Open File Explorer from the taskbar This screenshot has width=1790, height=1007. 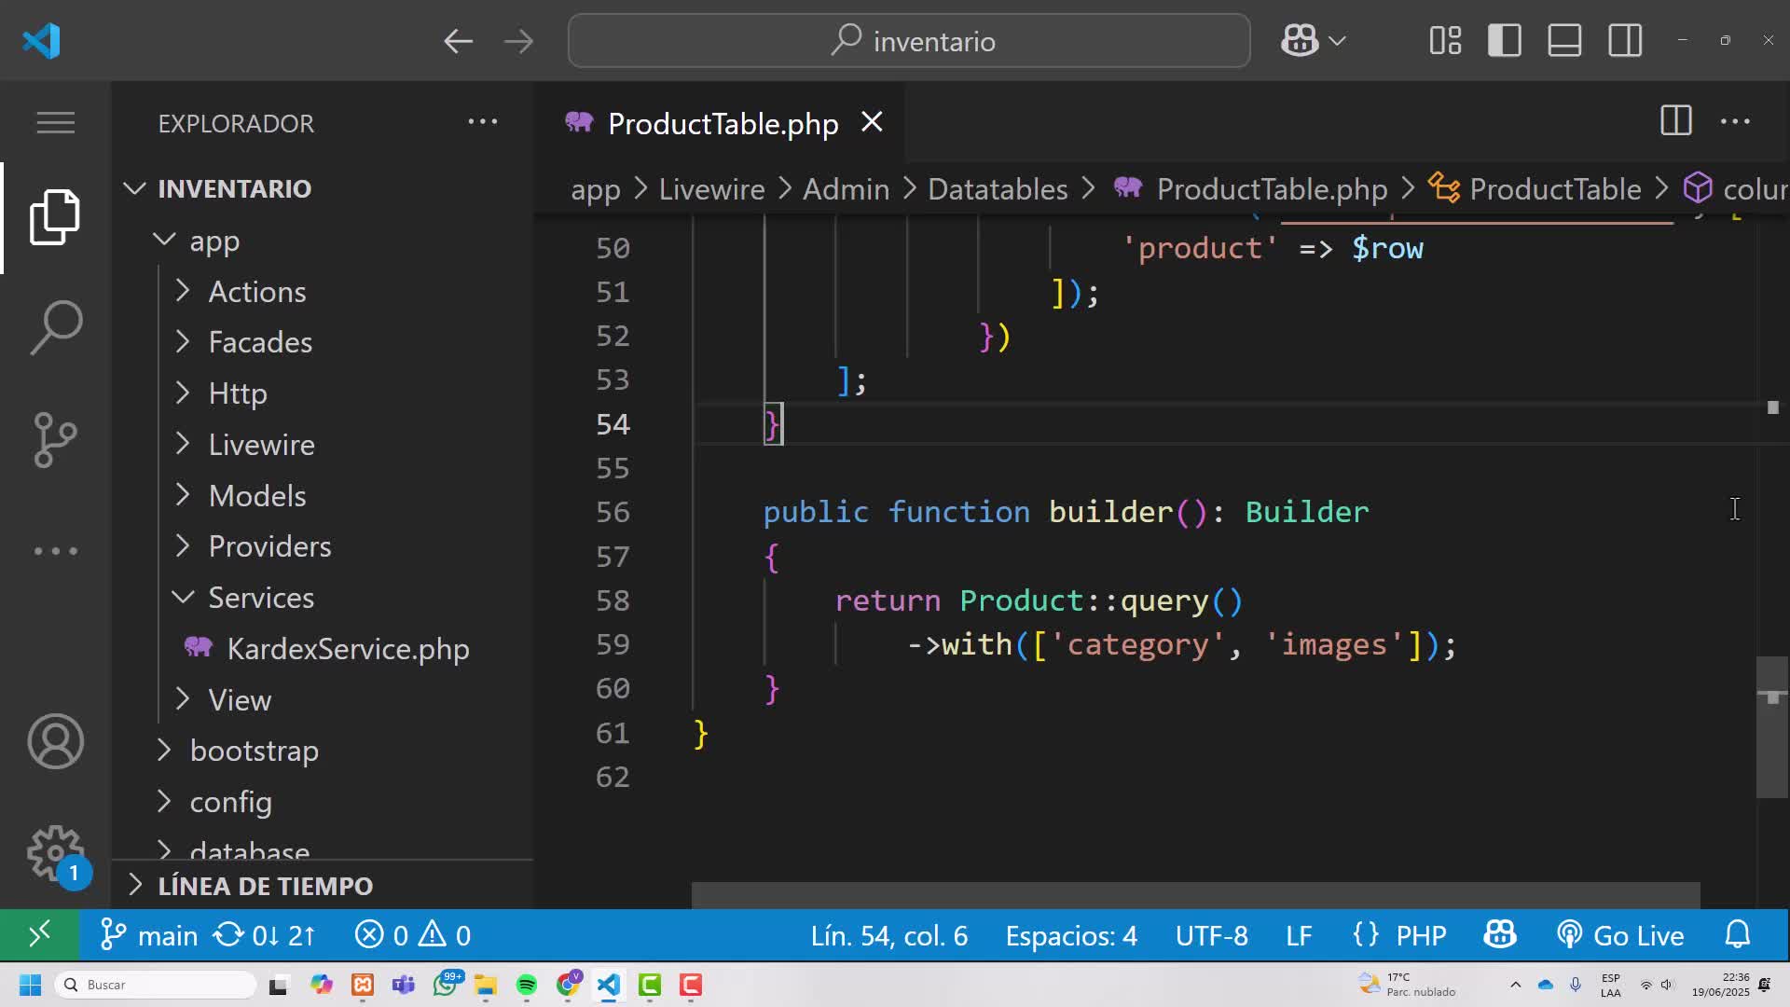(x=486, y=985)
